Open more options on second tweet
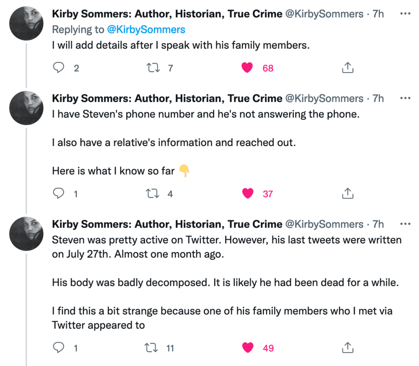The width and height of the screenshot is (419, 366). (405, 98)
